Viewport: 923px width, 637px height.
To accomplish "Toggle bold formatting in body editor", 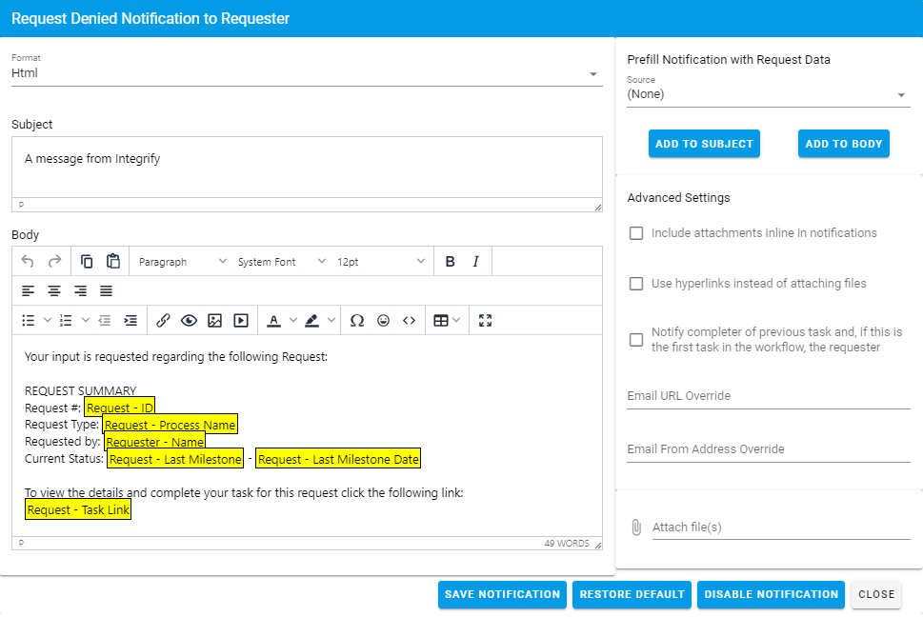I will point(450,262).
